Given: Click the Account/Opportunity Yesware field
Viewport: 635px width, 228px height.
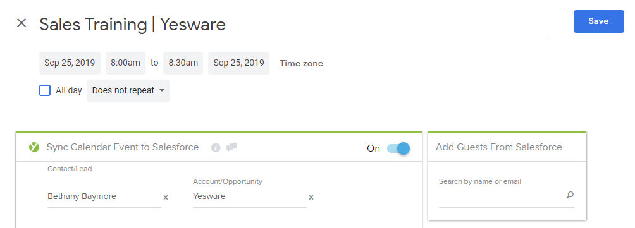Looking at the screenshot, I should (249, 197).
